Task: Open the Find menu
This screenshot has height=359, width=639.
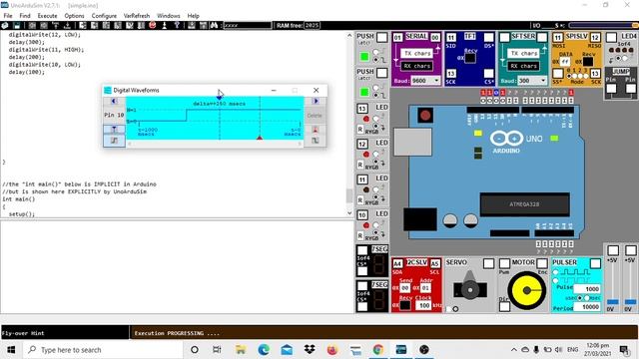Action: (x=25, y=16)
